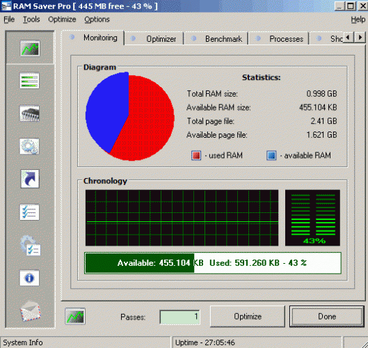Open the Processes tab
The height and width of the screenshot is (348, 368).
[279, 39]
